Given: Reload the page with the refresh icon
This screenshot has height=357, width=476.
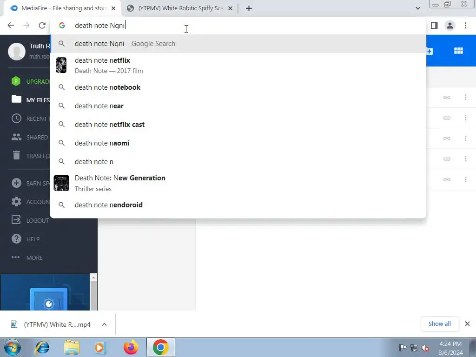Looking at the screenshot, I should [x=42, y=26].
